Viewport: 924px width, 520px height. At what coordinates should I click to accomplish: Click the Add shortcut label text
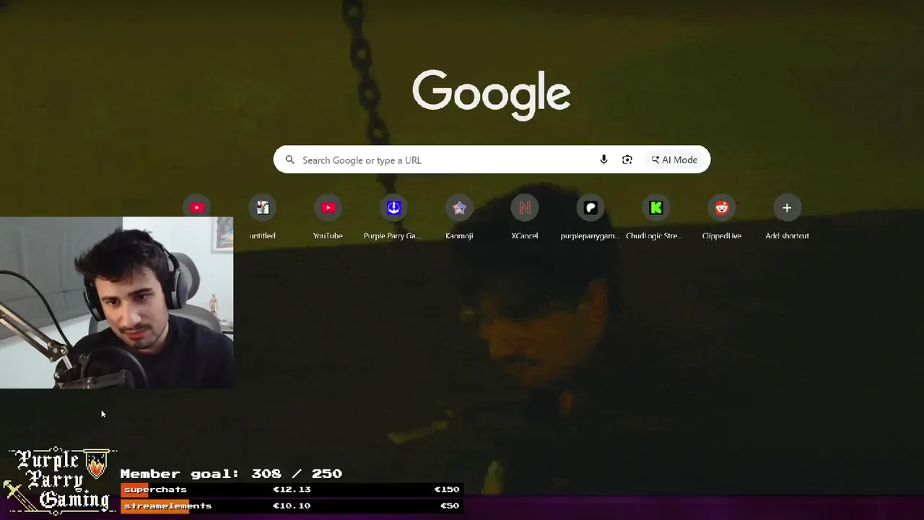click(787, 236)
